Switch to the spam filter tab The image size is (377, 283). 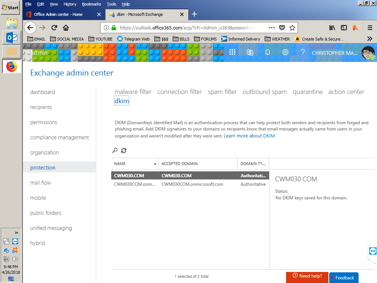click(x=222, y=92)
